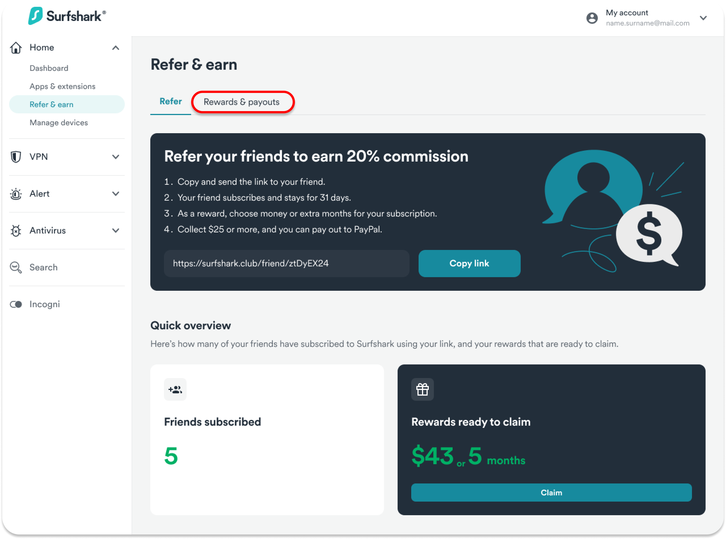
Task: Click the Surfshark logo icon
Action: tap(35, 16)
